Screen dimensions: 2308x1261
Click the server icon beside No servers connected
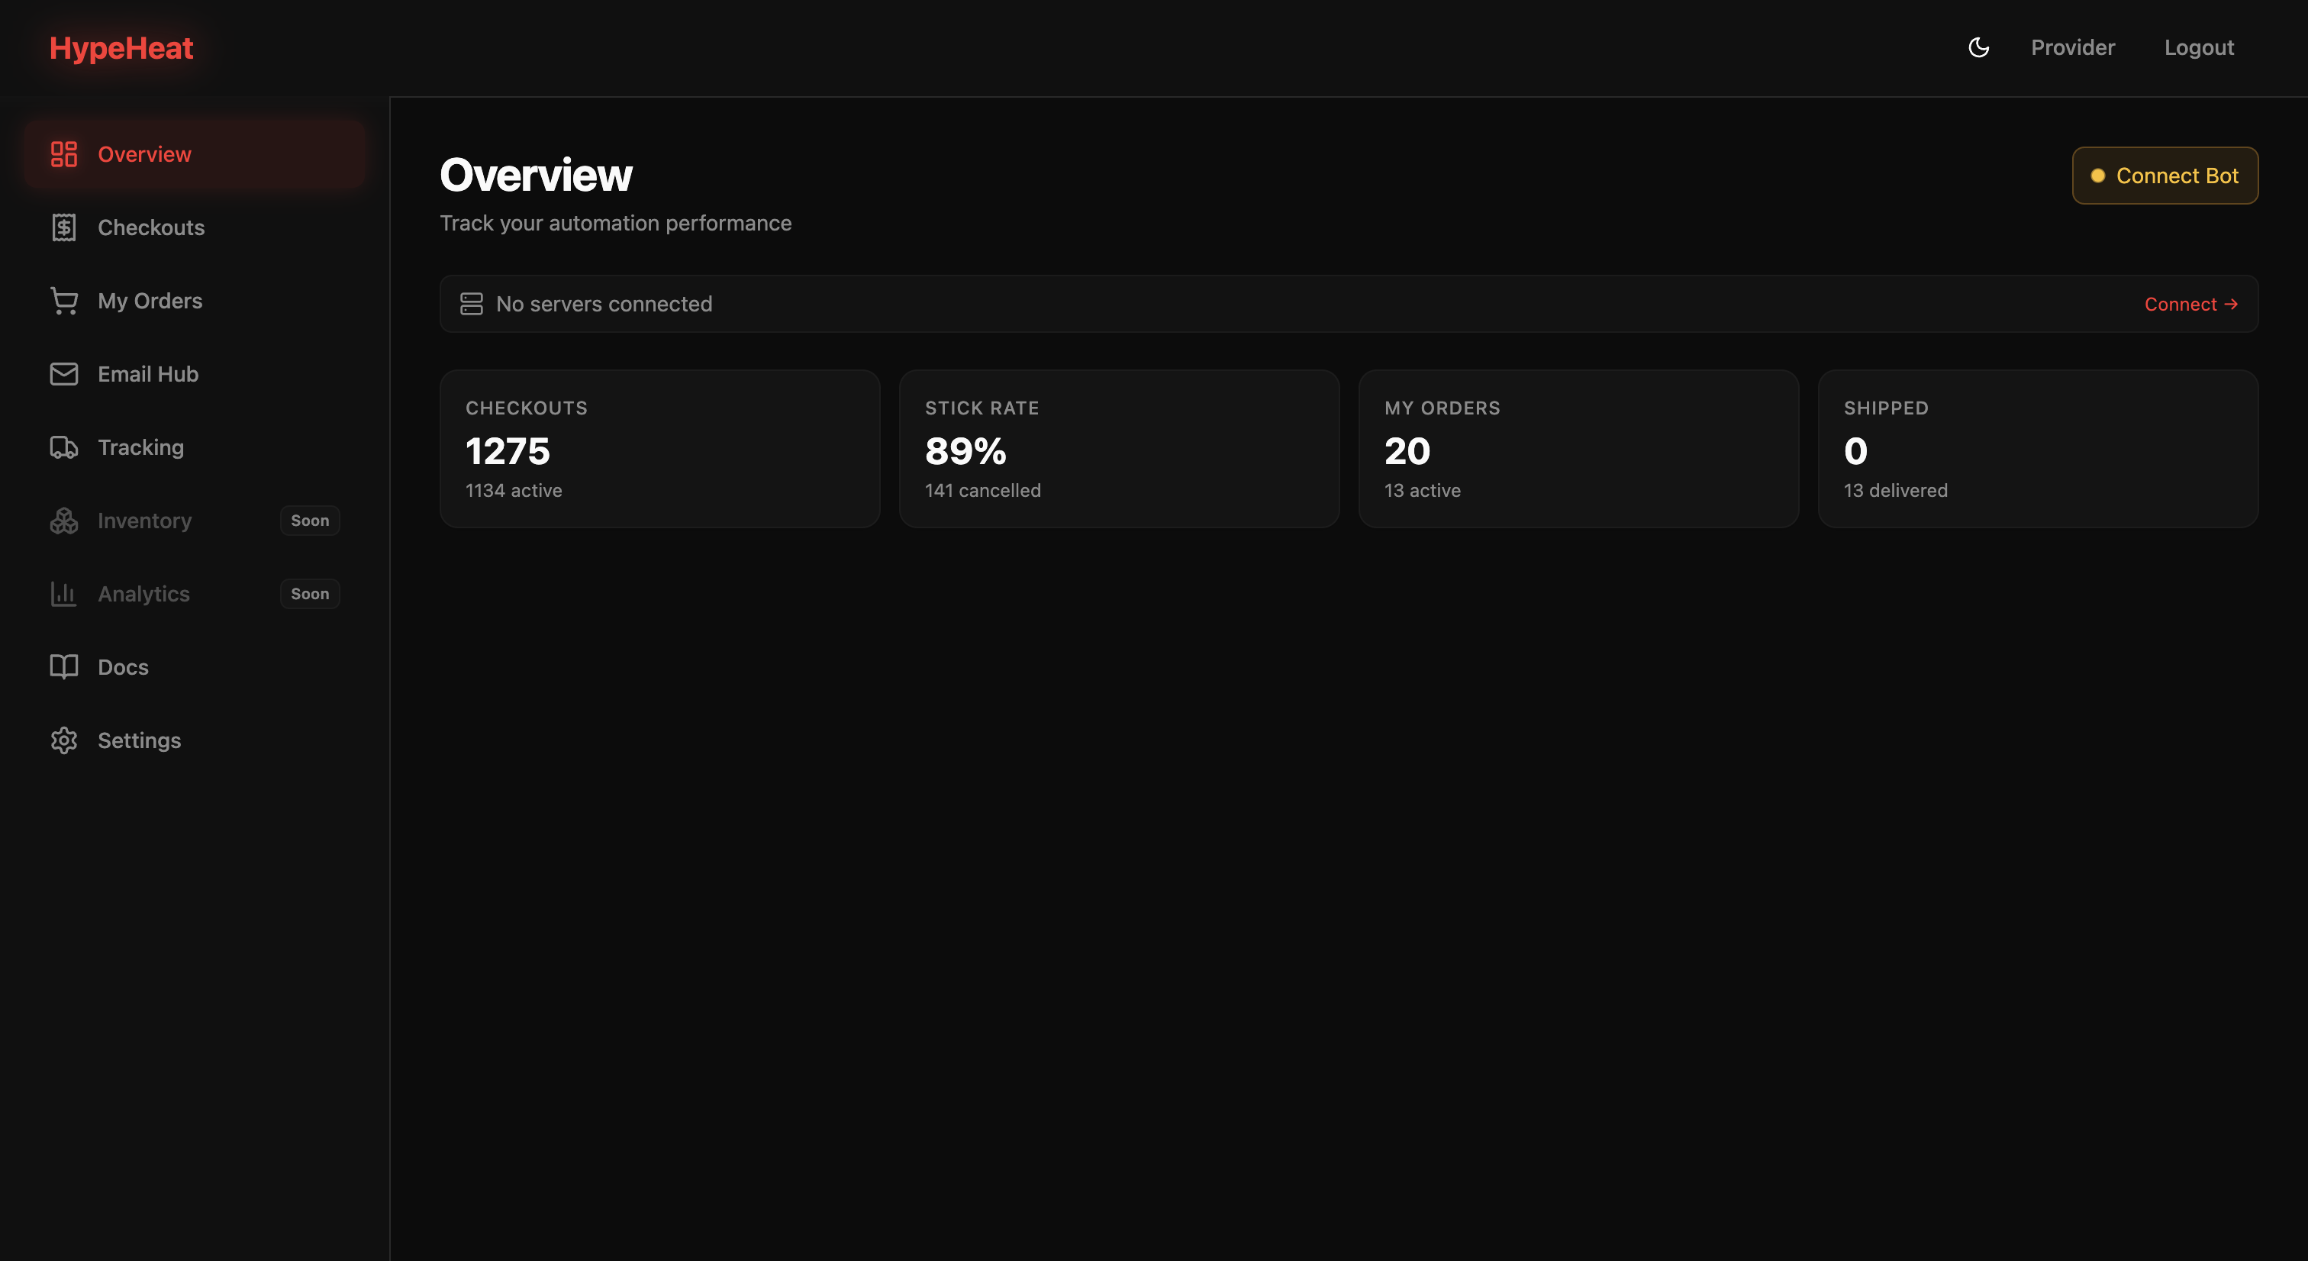tap(471, 304)
